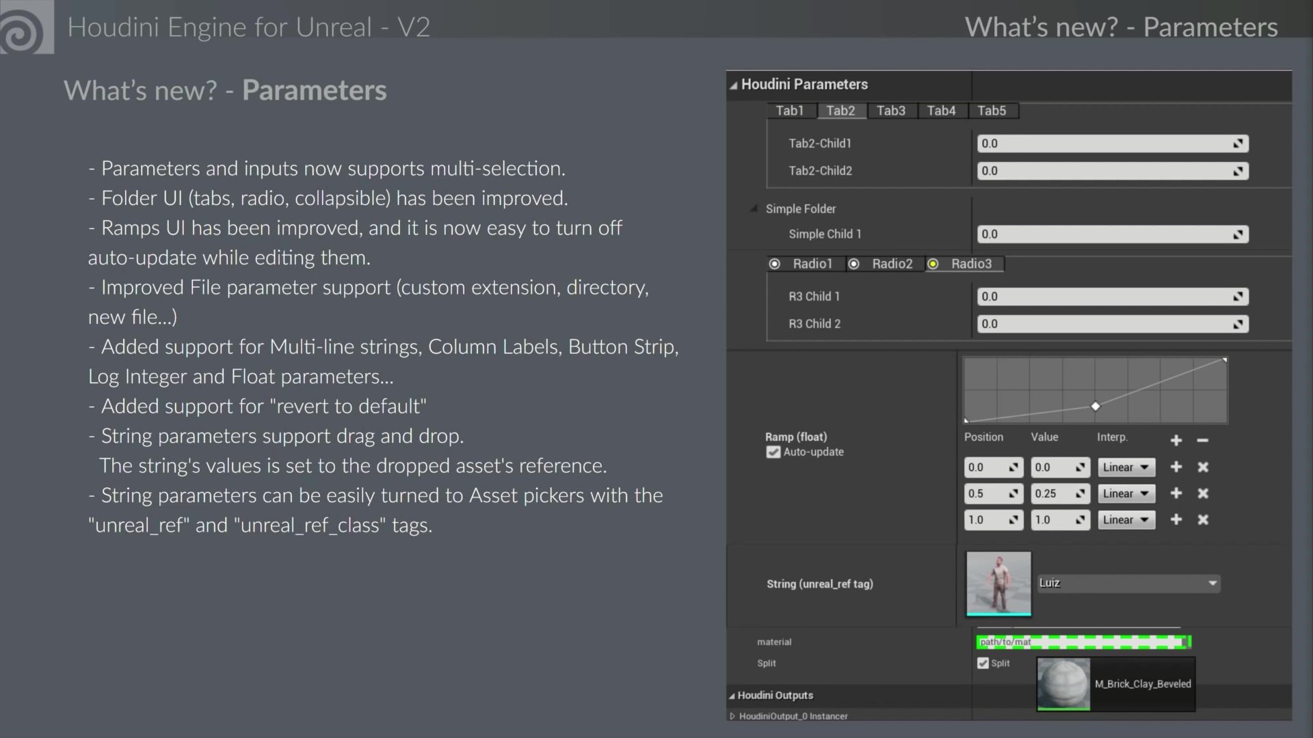The width and height of the screenshot is (1313, 738).
Task: Toggle the ramp Auto-update checkbox
Action: coord(773,452)
